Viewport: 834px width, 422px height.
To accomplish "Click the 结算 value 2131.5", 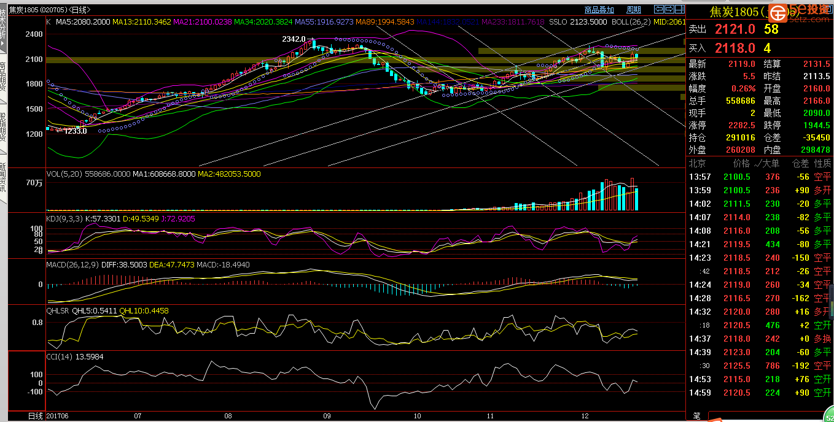I will click(x=817, y=64).
